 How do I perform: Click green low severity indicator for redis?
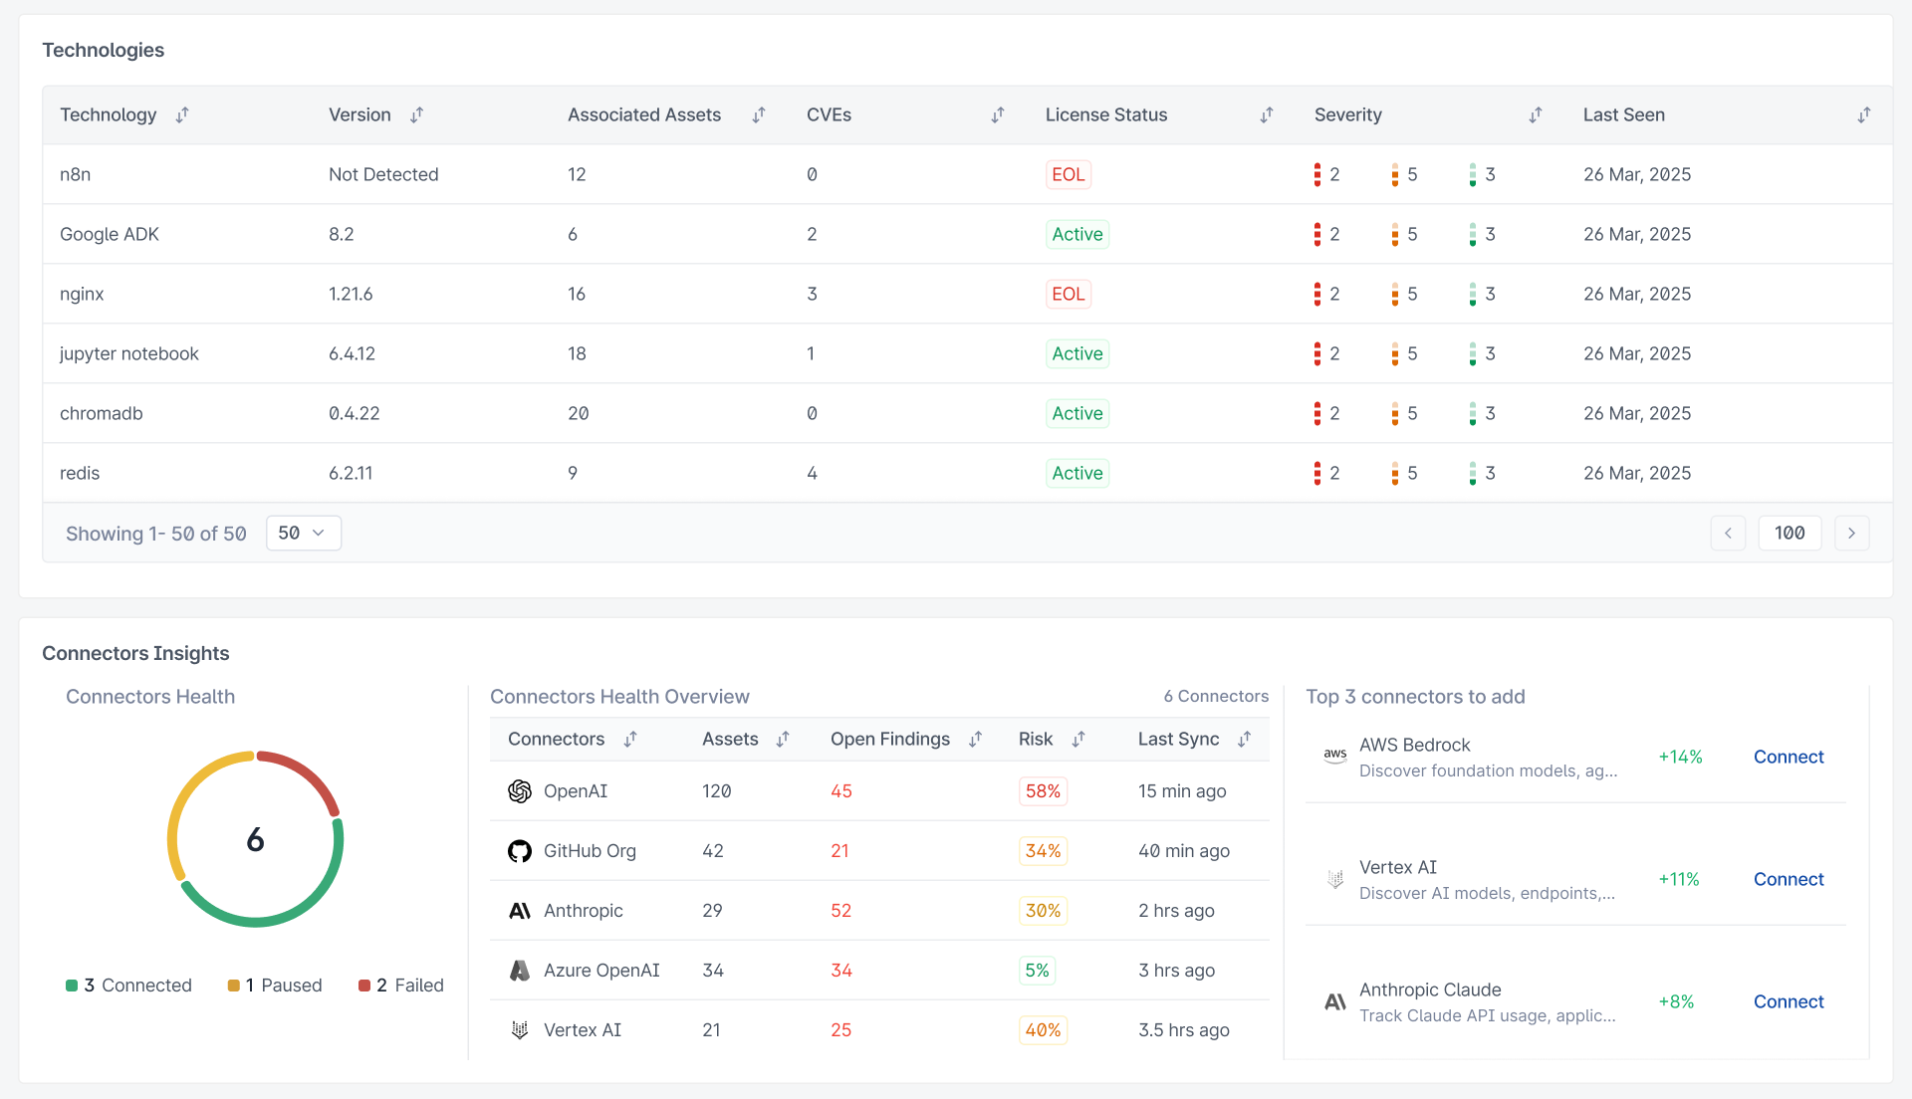pos(1473,474)
